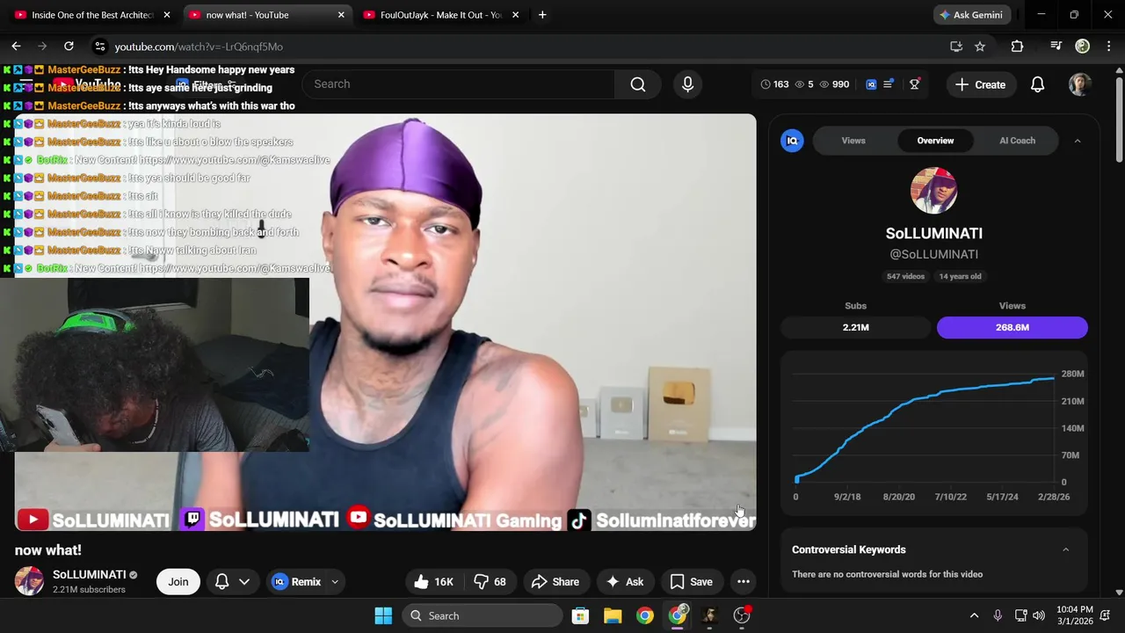This screenshot has height=633, width=1125.
Task: Click the vidIQ panel round logo
Action: [792, 141]
